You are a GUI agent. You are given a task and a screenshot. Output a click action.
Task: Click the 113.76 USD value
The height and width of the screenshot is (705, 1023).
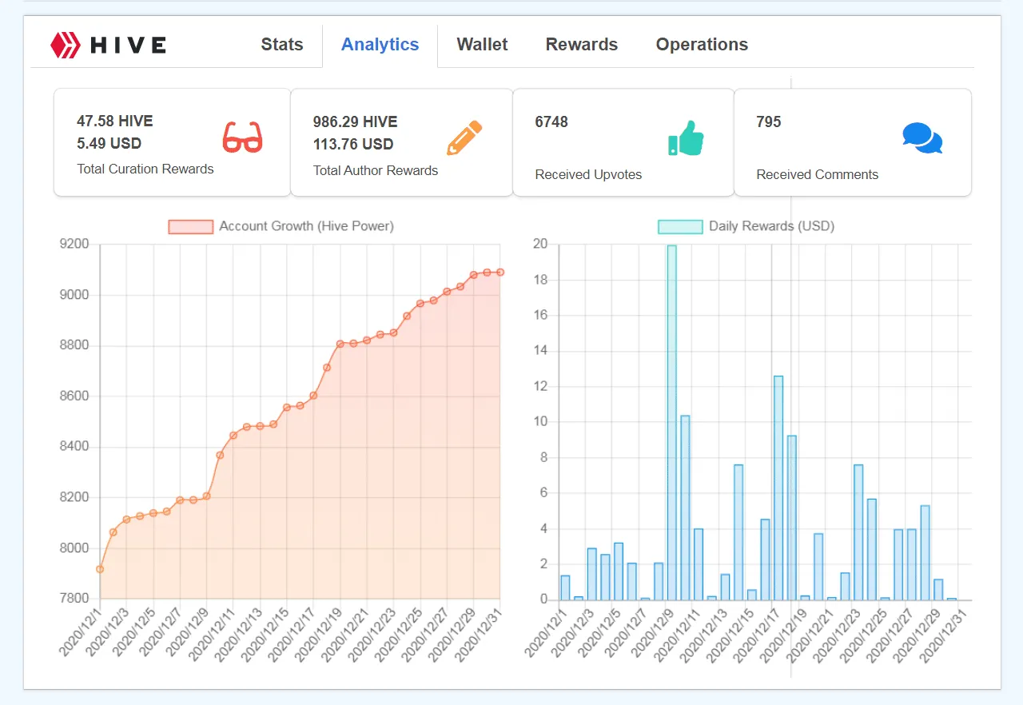(353, 144)
